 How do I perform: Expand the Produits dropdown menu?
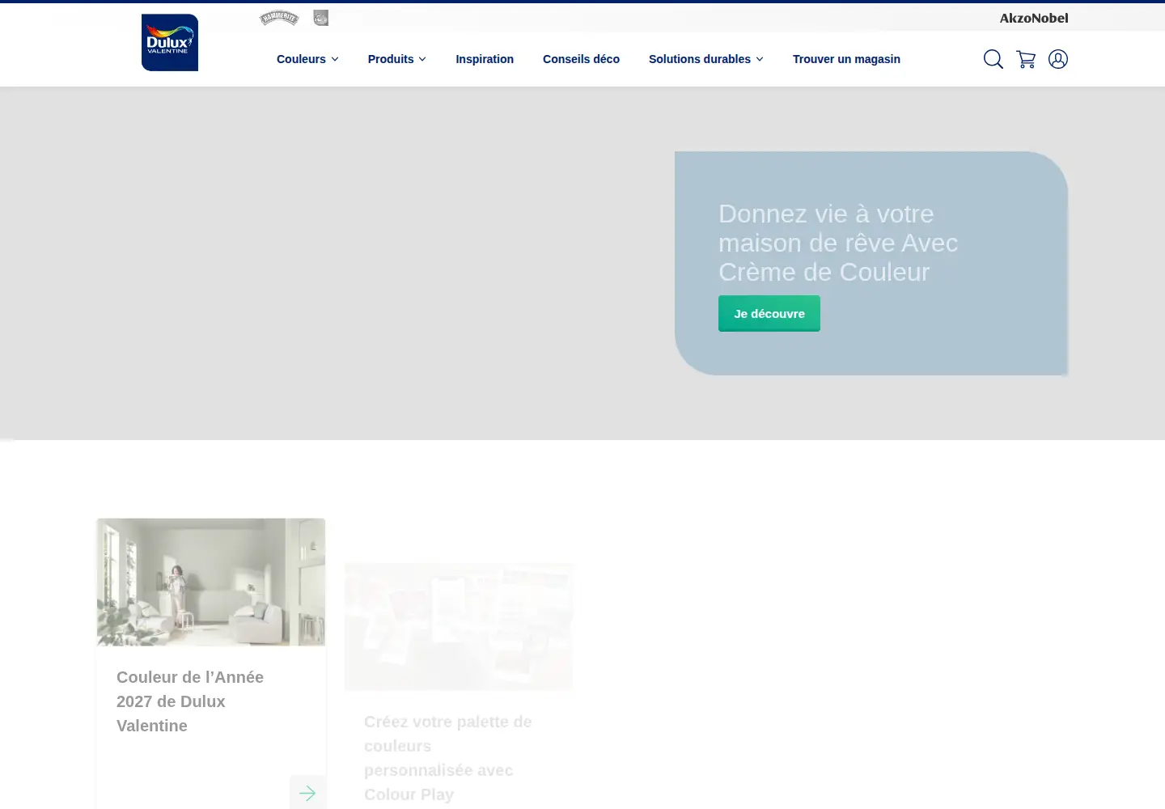[x=397, y=59]
